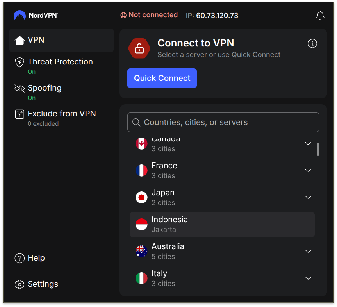Click the Japan flag icon
Viewport: 337px width, 307px height.
pyautogui.click(x=141, y=198)
